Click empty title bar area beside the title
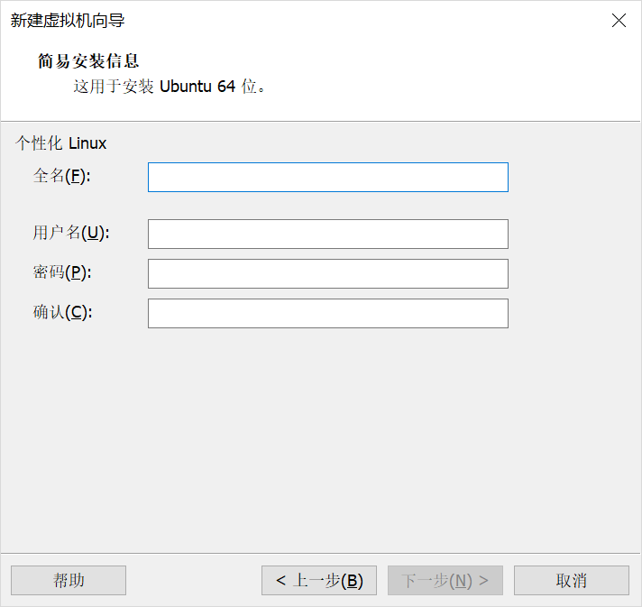 point(361,21)
